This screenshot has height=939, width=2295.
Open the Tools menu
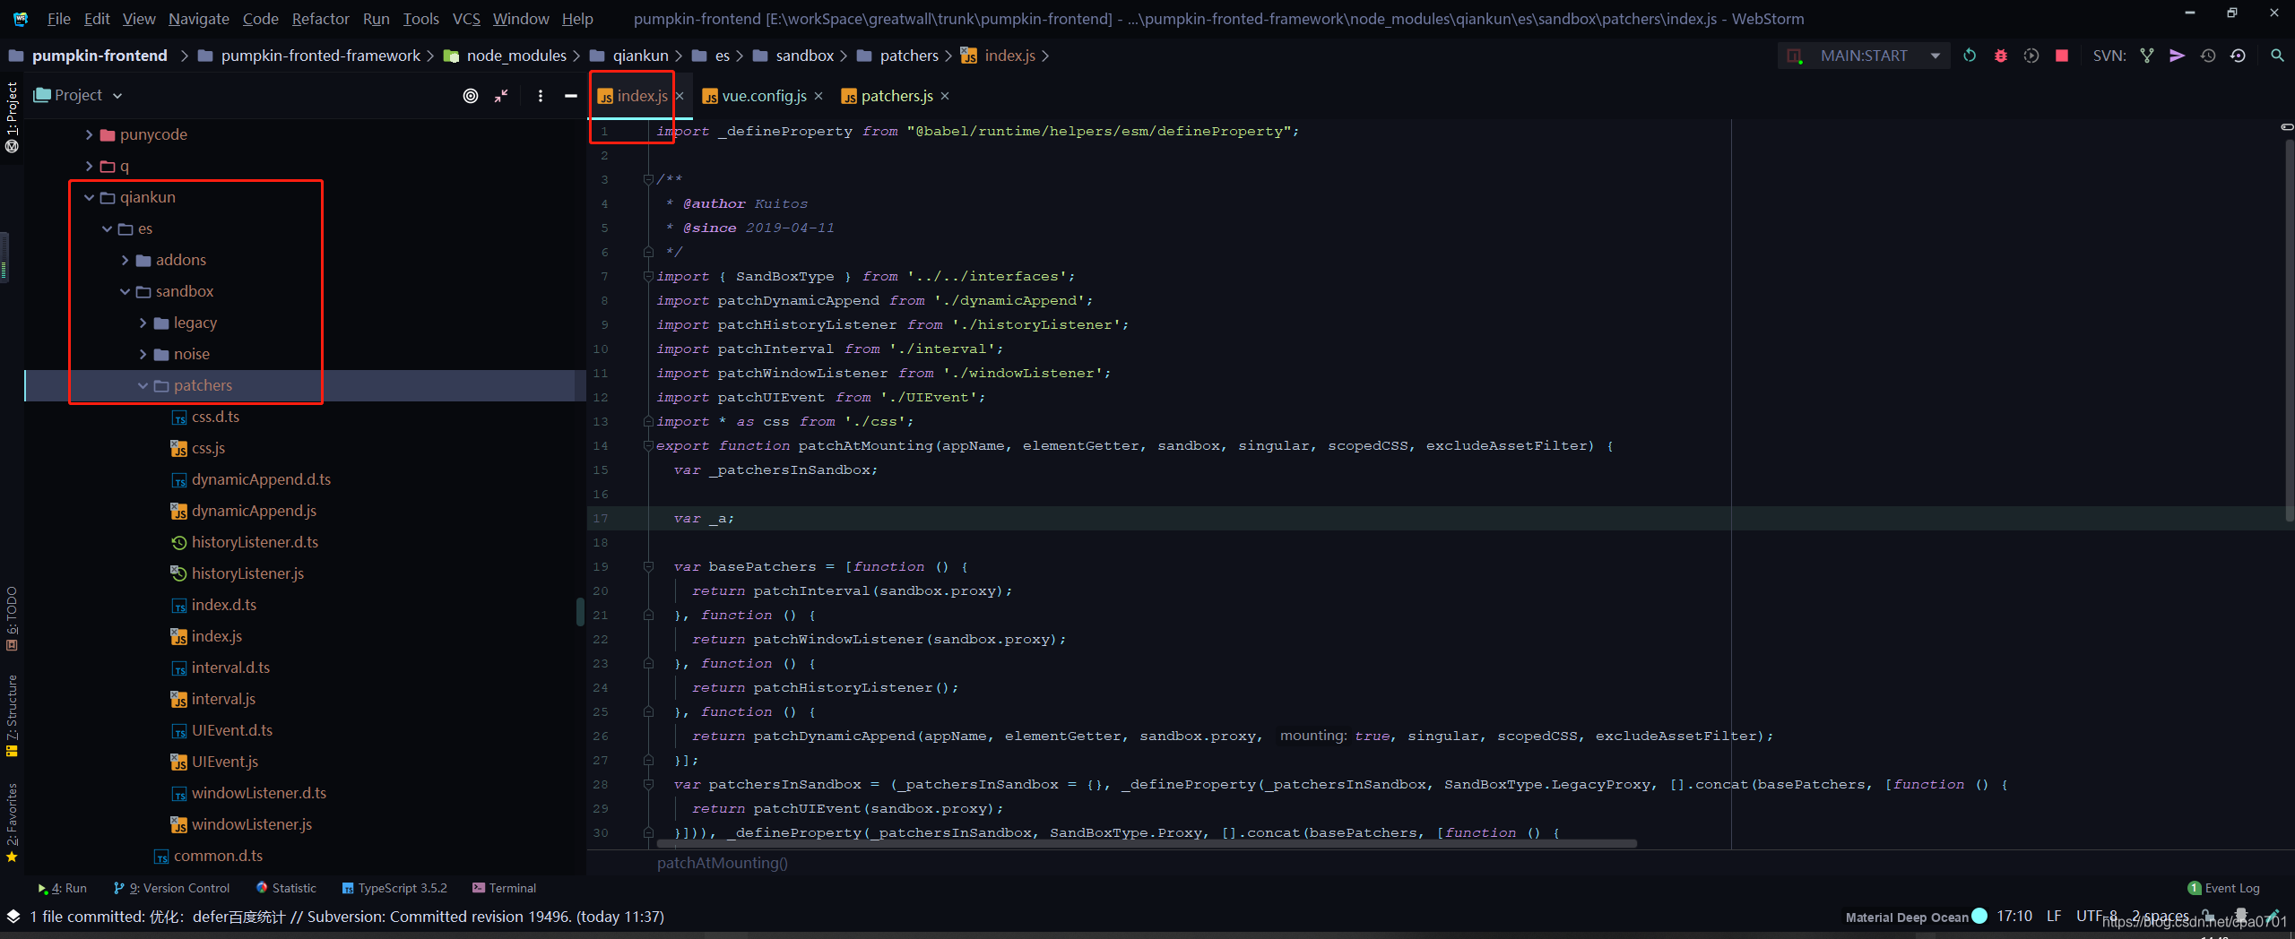(420, 18)
